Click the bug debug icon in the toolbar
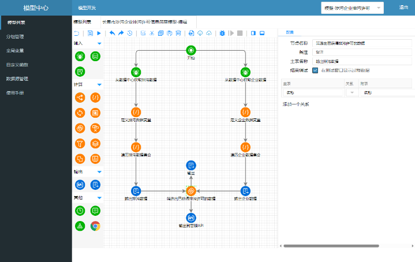Viewport: 415px width, 262px height. pos(223,33)
